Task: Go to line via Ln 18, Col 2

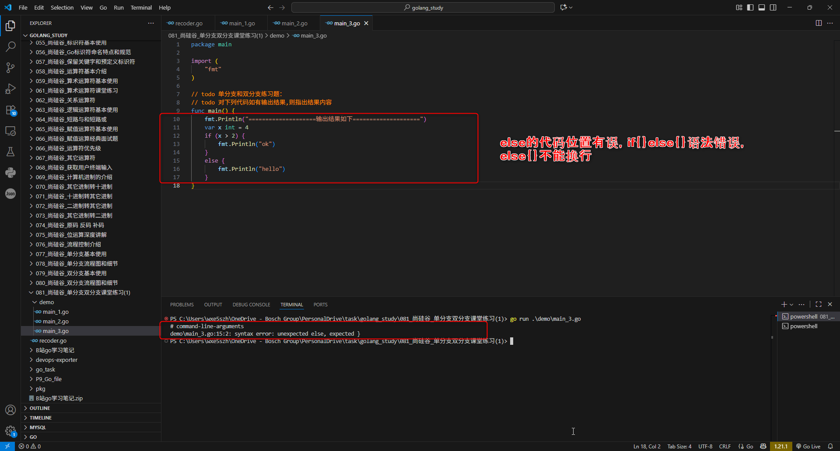Action: (x=647, y=446)
